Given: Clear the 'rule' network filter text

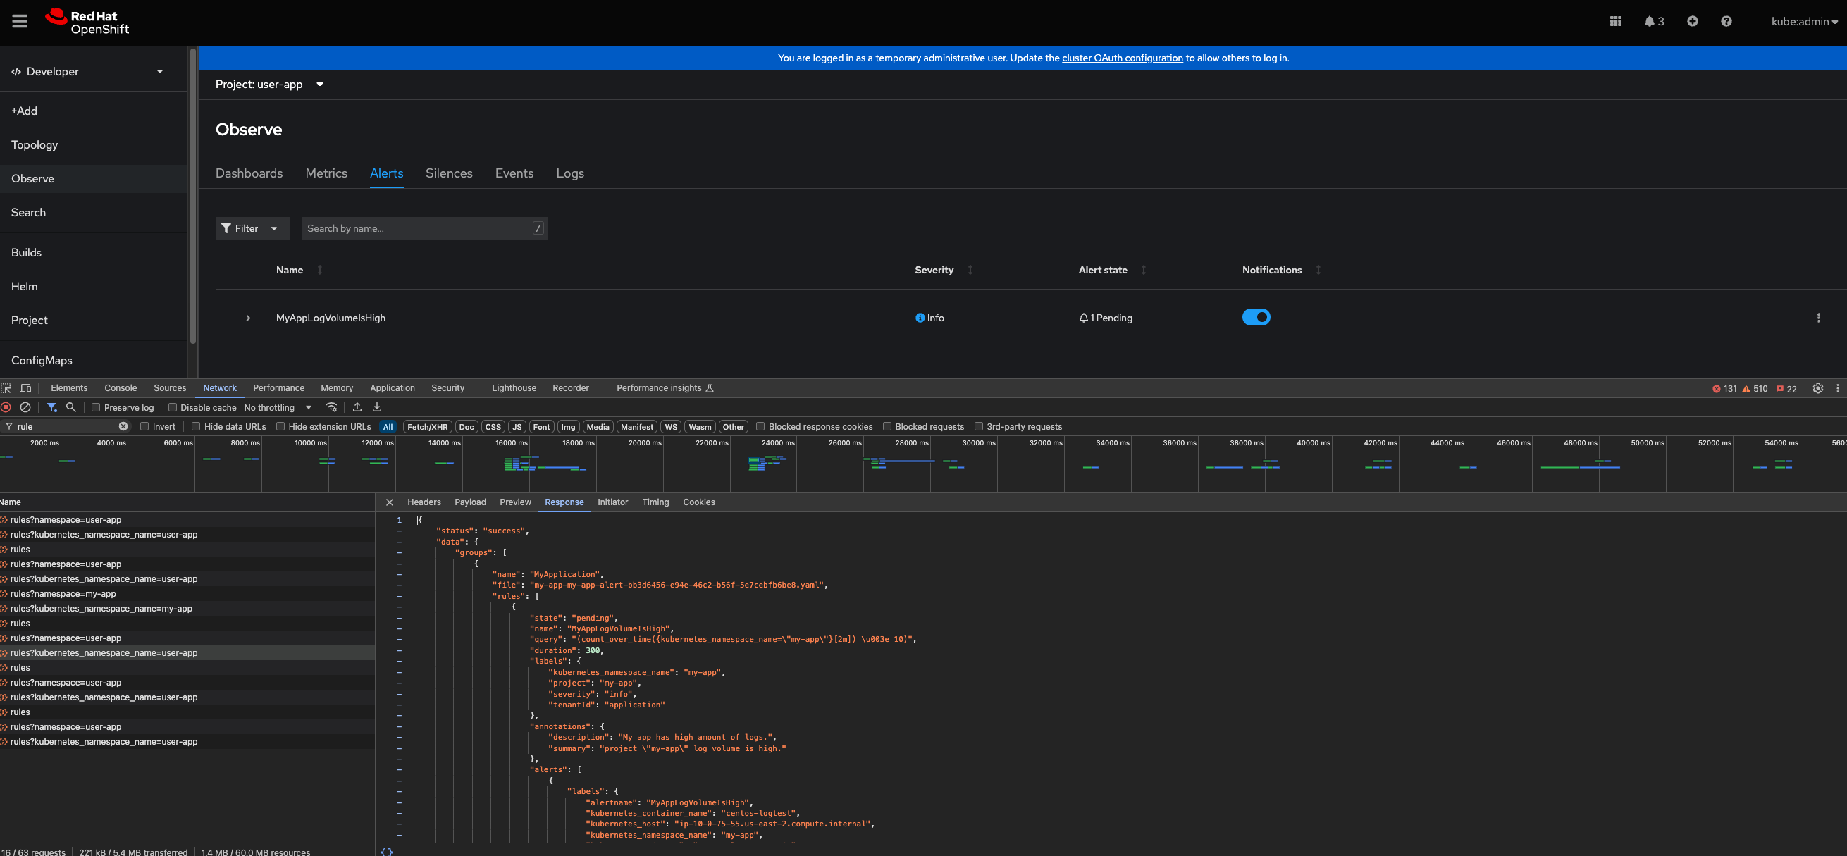Looking at the screenshot, I should pyautogui.click(x=123, y=426).
